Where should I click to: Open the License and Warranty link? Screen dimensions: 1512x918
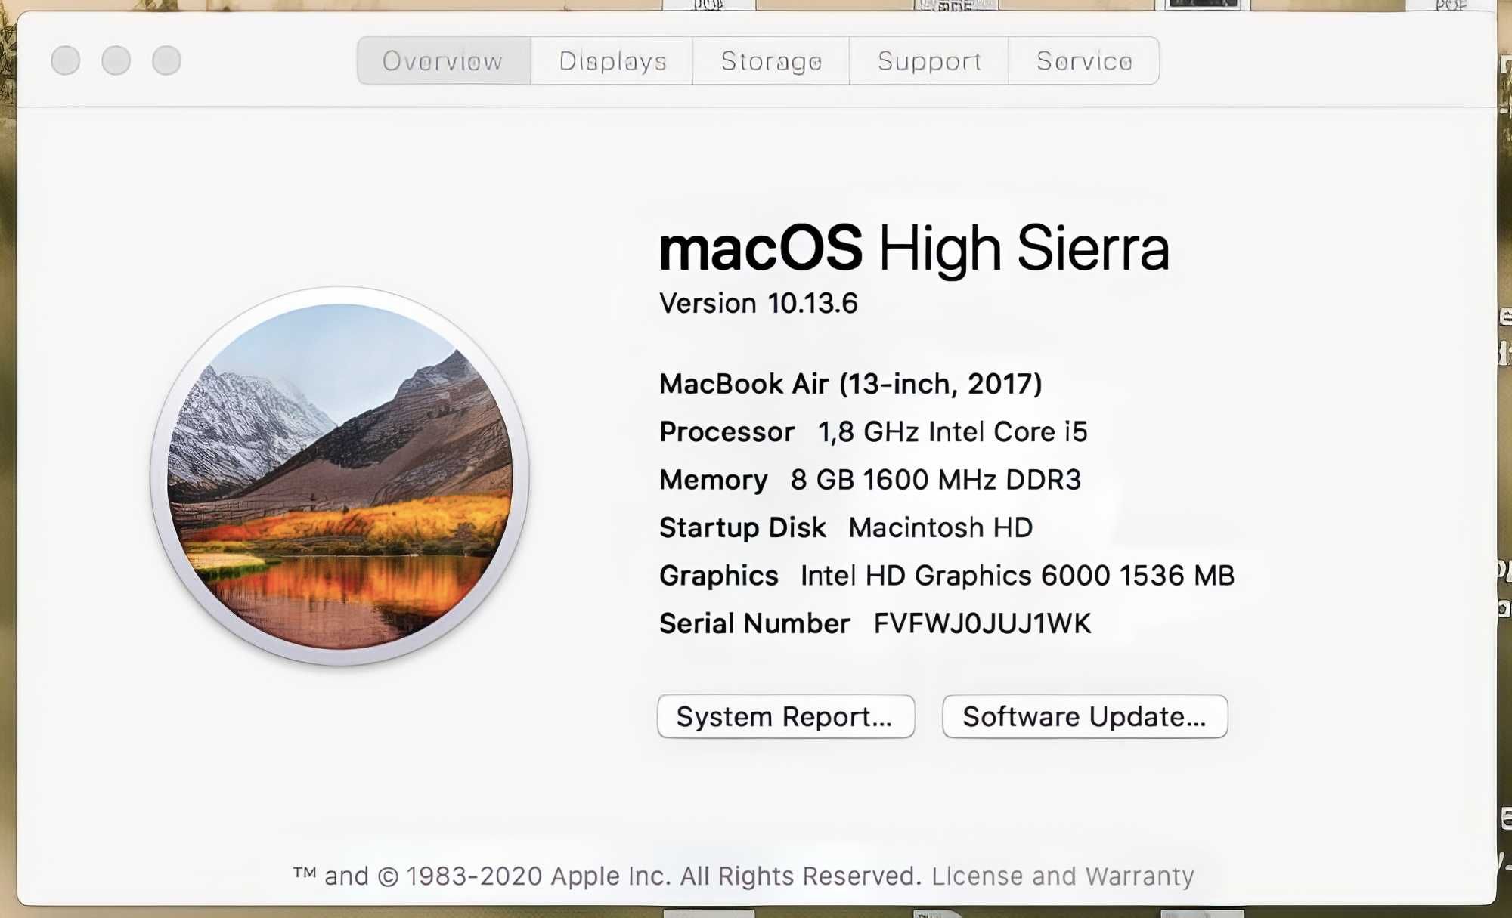pyautogui.click(x=1062, y=876)
